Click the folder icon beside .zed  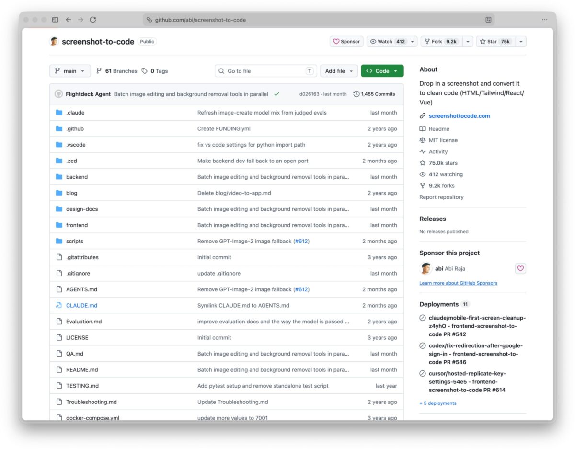[x=59, y=161]
